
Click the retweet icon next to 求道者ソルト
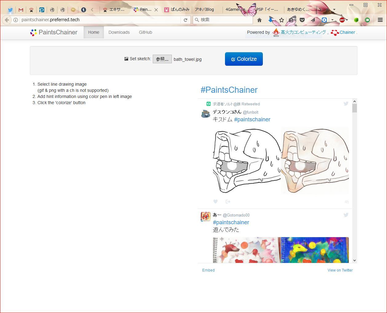pos(208,104)
